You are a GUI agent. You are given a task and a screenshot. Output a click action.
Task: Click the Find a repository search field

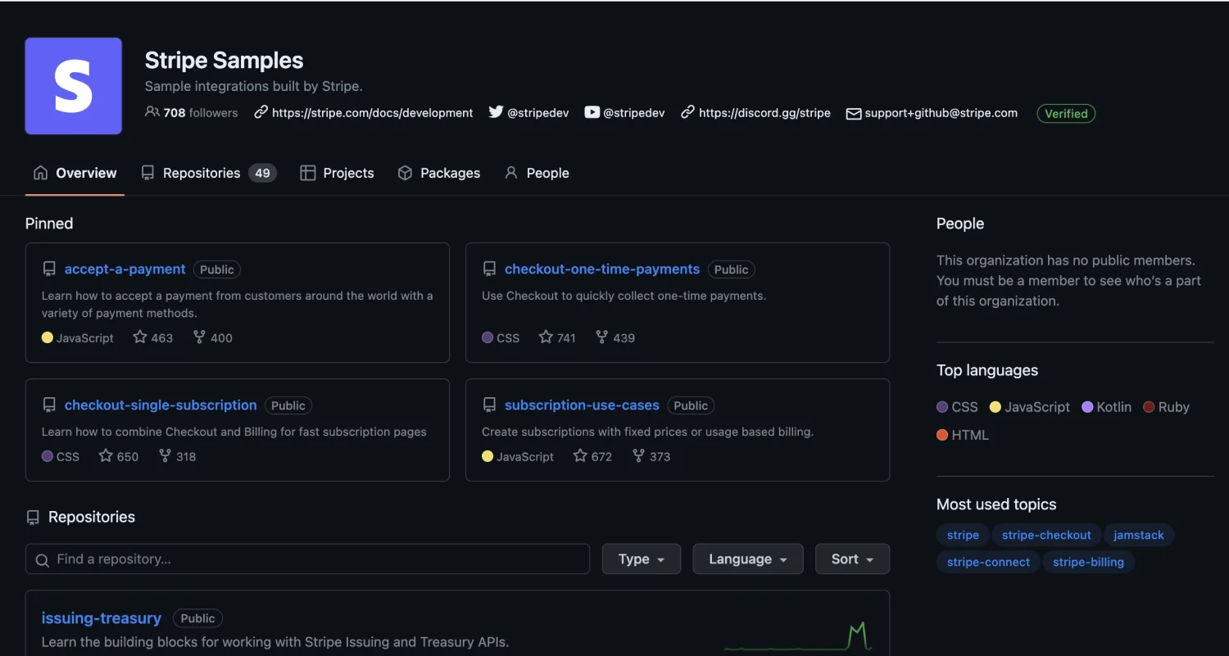click(307, 559)
